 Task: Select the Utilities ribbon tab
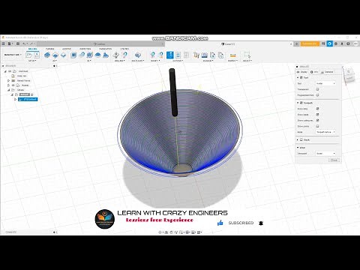[x=124, y=49]
